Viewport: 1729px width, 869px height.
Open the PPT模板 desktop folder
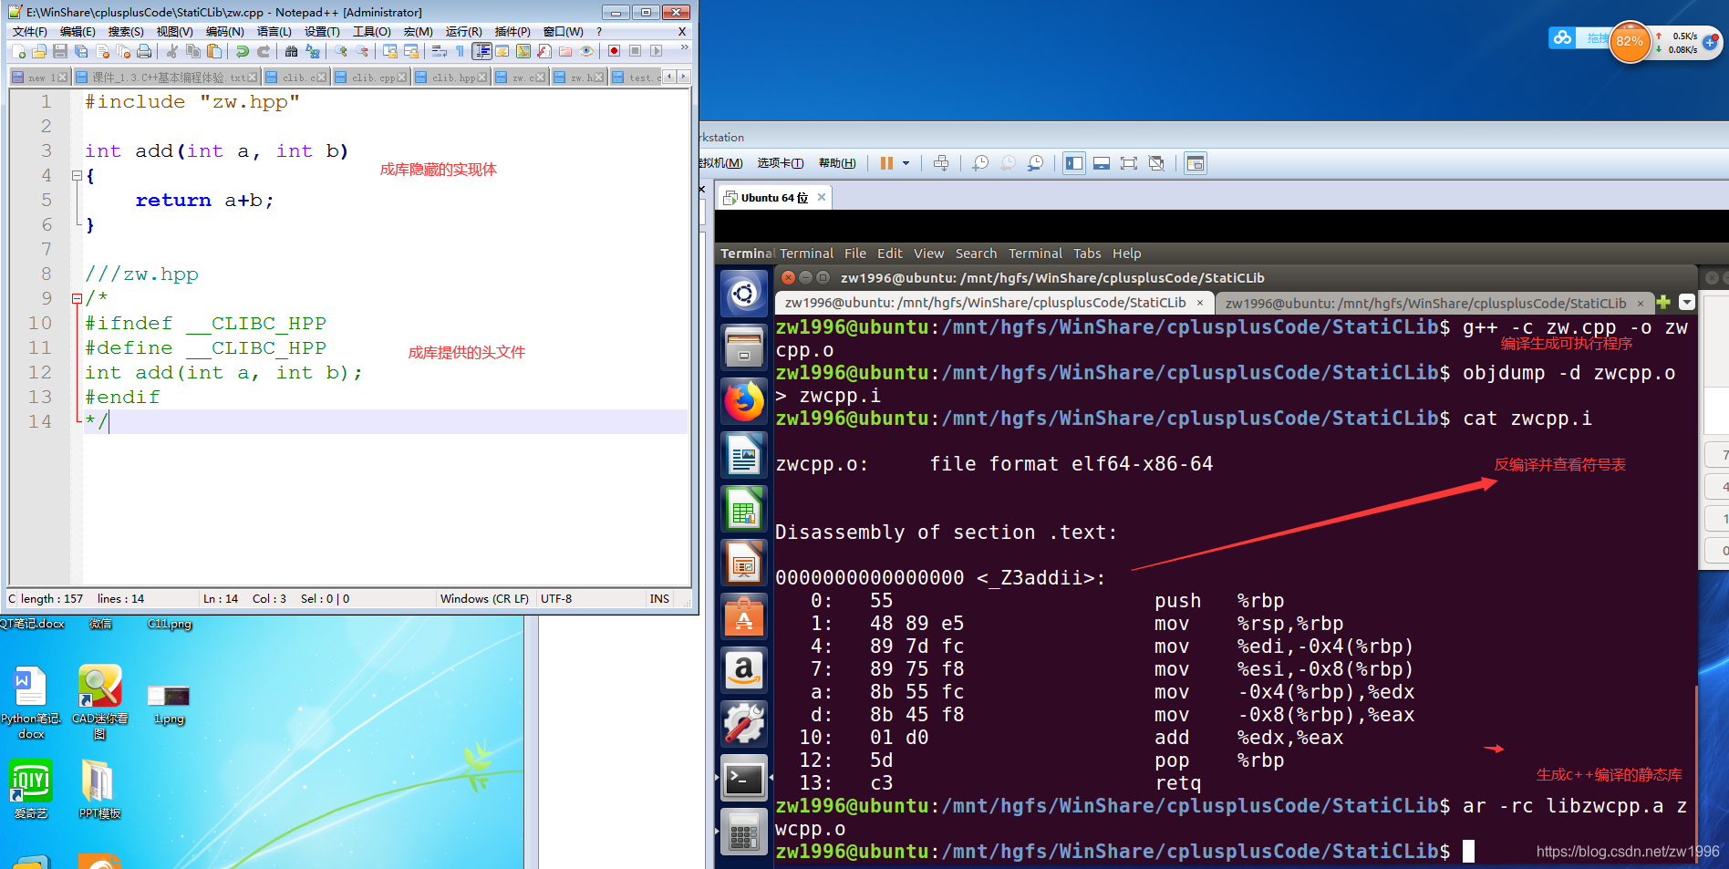coord(99,790)
